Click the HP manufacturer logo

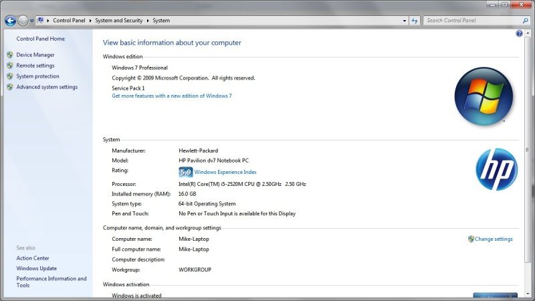pos(496,169)
